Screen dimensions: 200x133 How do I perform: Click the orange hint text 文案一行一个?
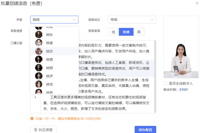[x=68, y=119]
